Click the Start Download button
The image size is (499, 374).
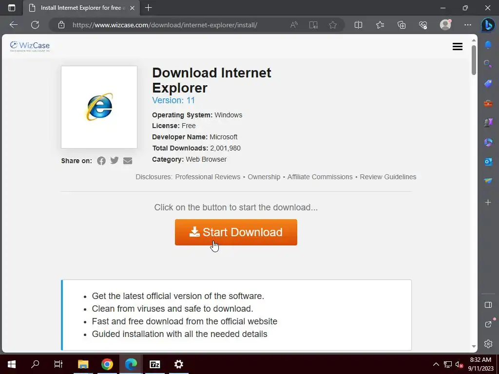pyautogui.click(x=236, y=232)
